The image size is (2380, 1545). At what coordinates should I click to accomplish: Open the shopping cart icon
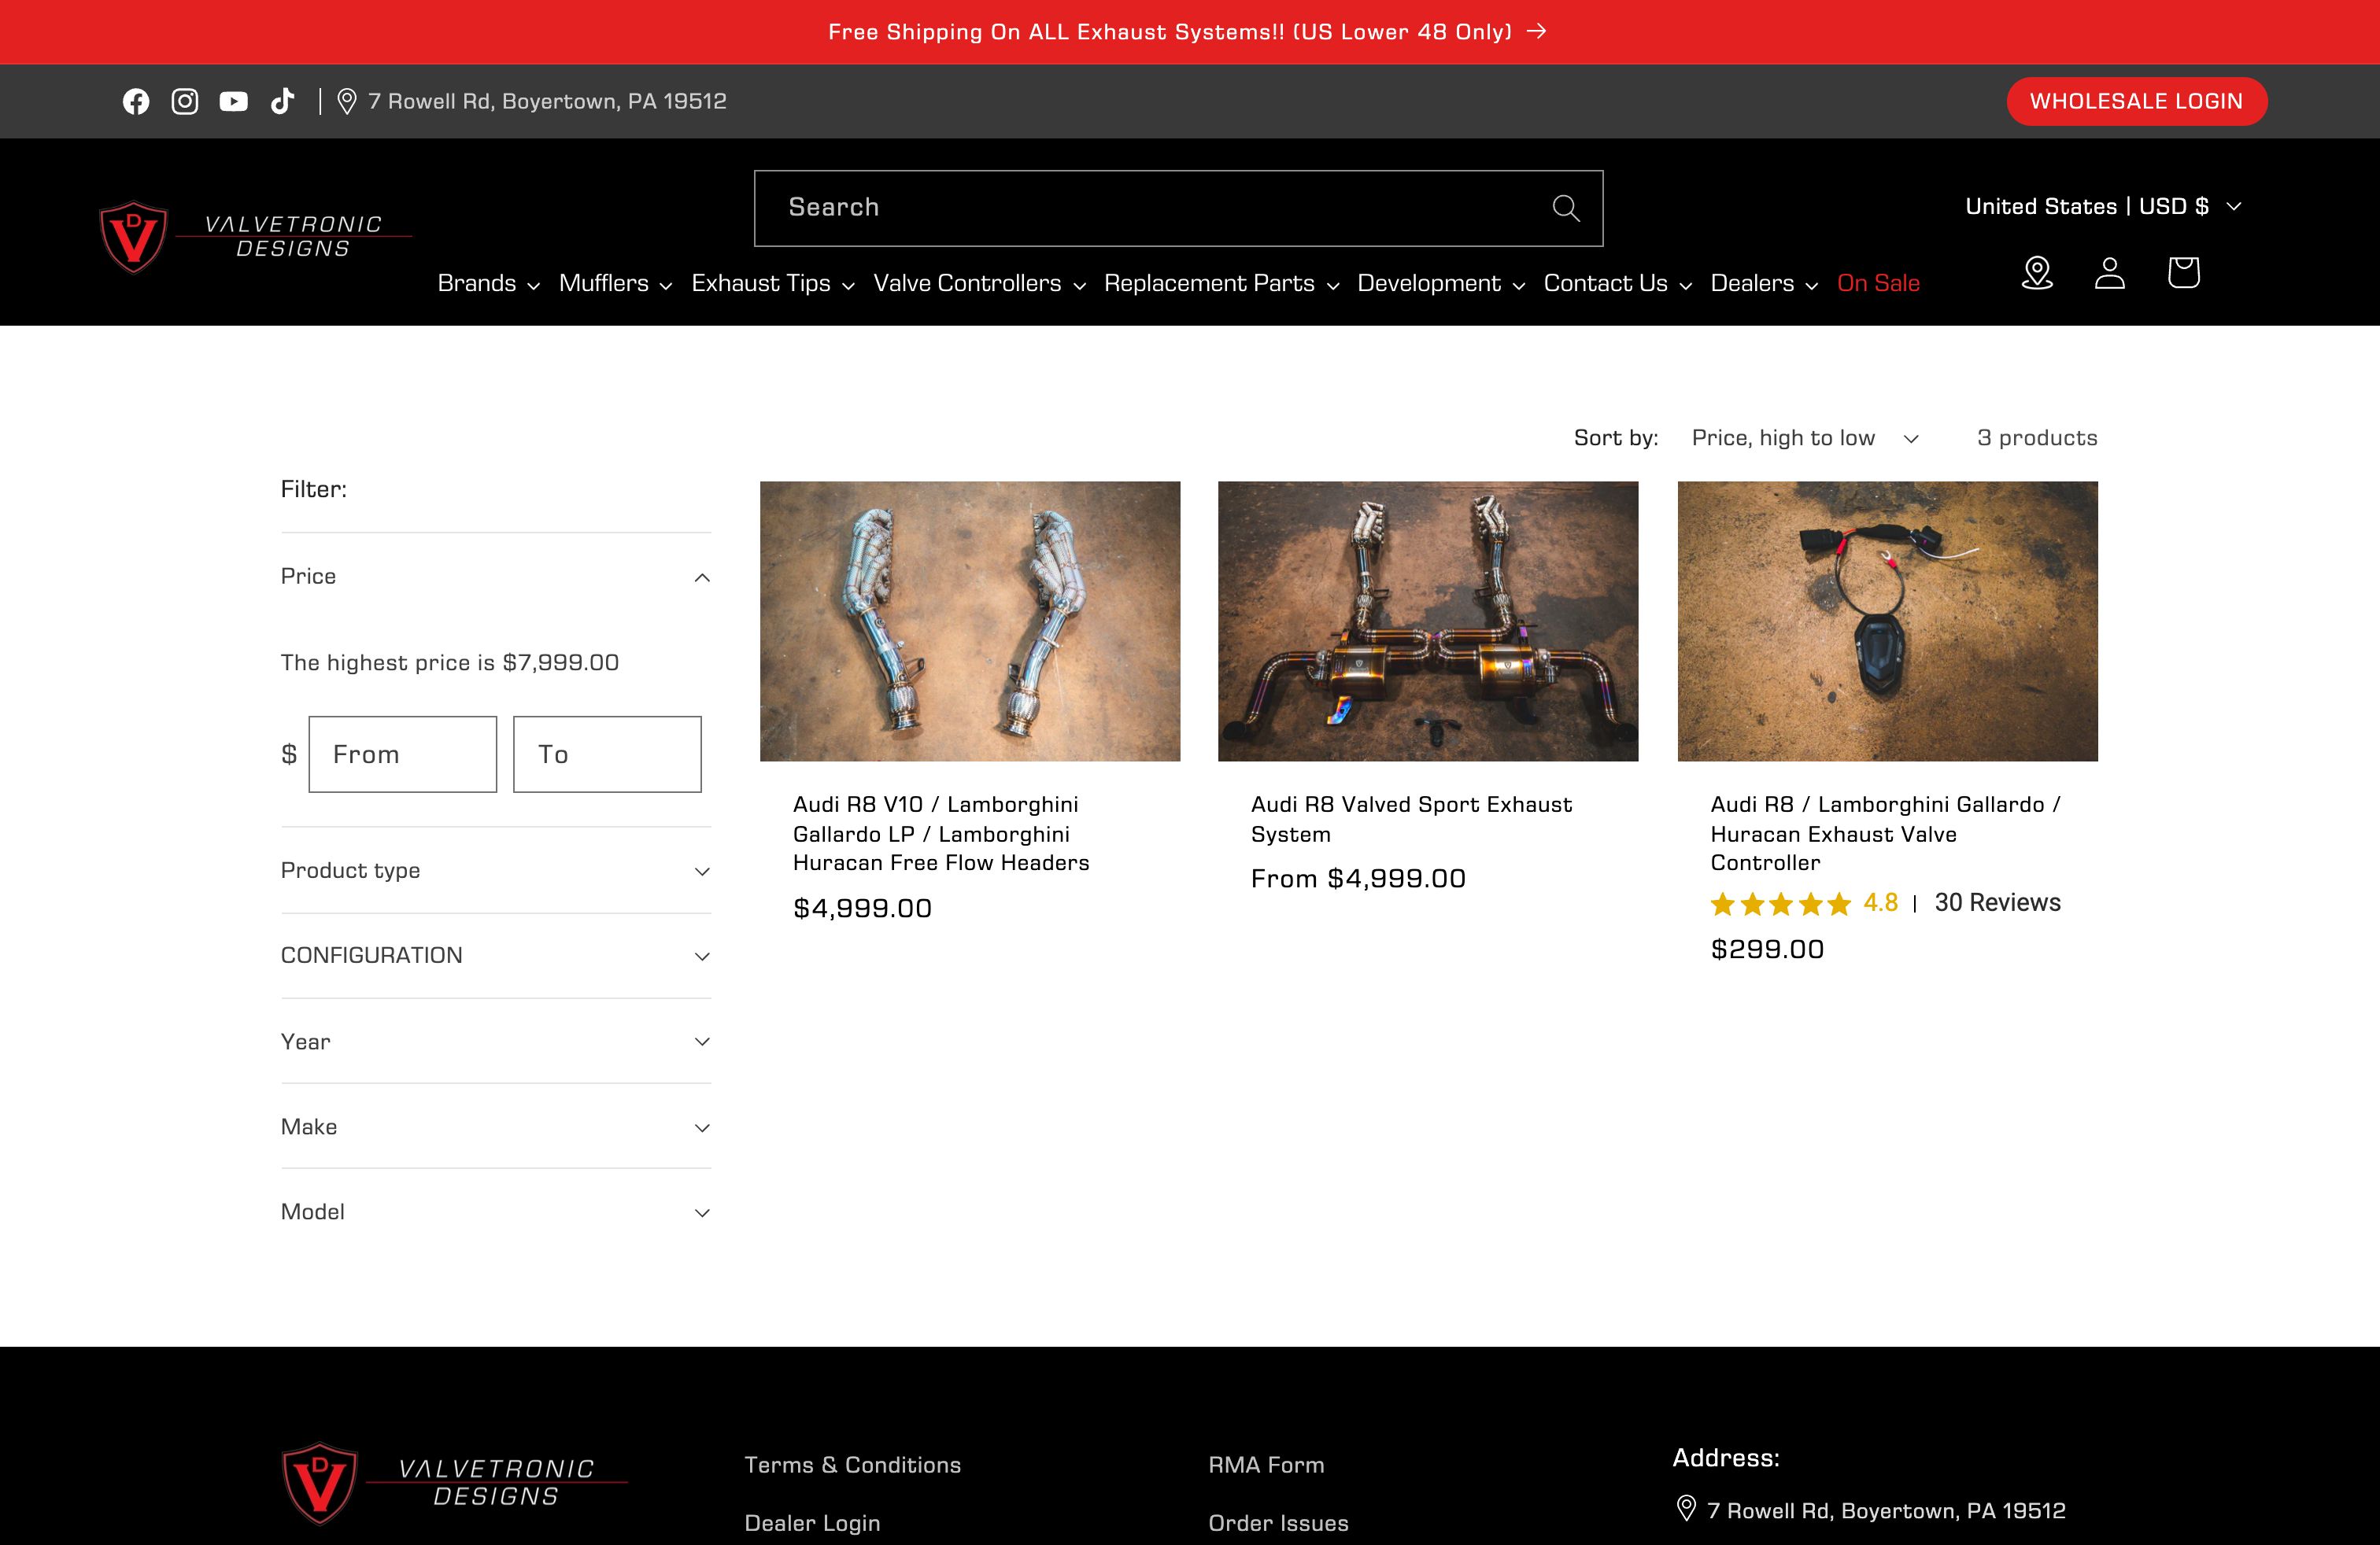pos(2183,273)
